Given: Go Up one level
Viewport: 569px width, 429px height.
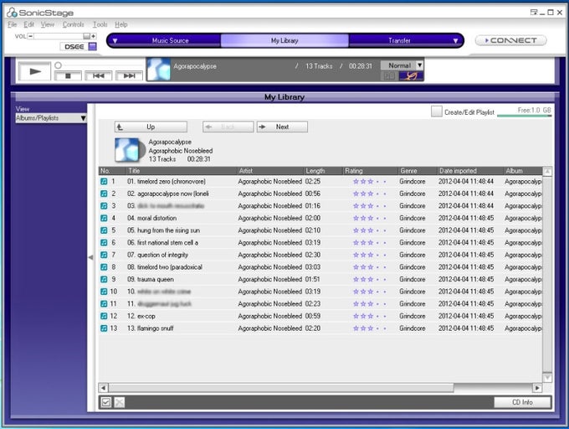Looking at the screenshot, I should point(151,127).
